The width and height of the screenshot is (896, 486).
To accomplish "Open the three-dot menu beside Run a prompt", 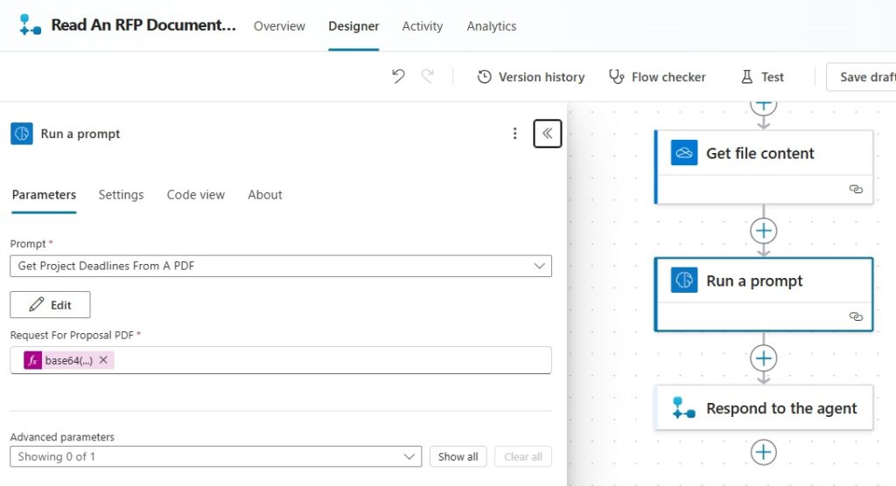I will click(x=514, y=134).
